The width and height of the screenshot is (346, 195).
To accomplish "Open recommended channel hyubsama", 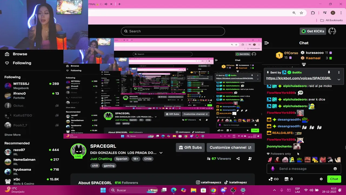I will pyautogui.click(x=32, y=171).
